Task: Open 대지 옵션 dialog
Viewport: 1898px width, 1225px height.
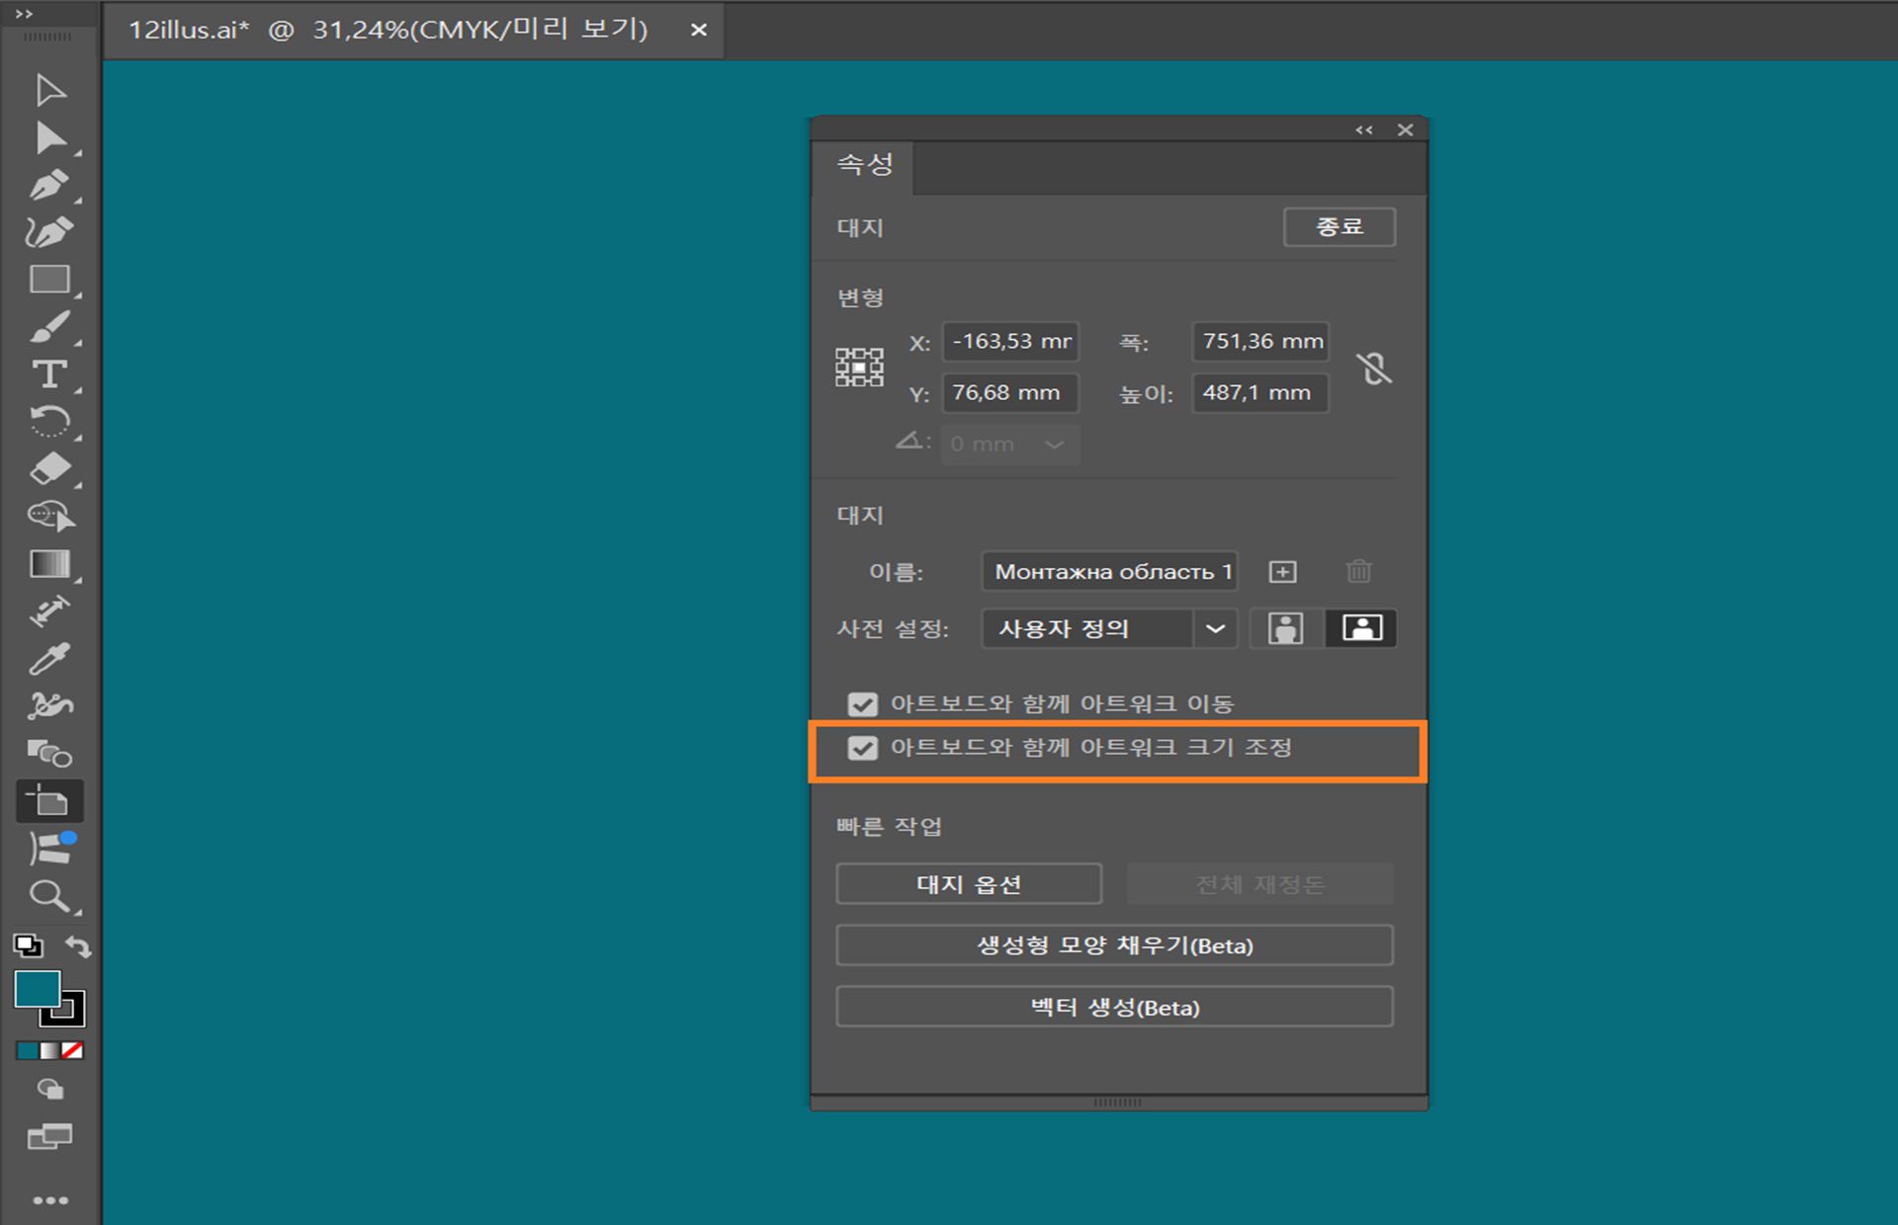Action: tap(969, 884)
